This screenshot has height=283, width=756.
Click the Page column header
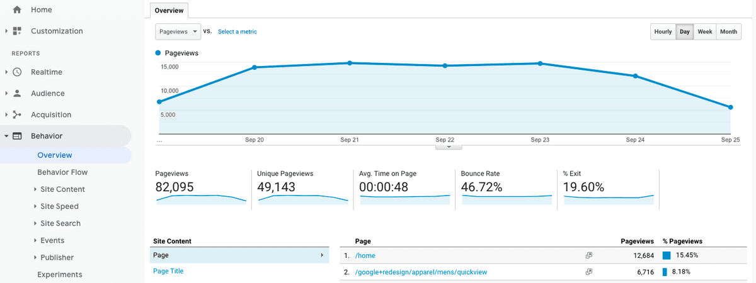363,241
